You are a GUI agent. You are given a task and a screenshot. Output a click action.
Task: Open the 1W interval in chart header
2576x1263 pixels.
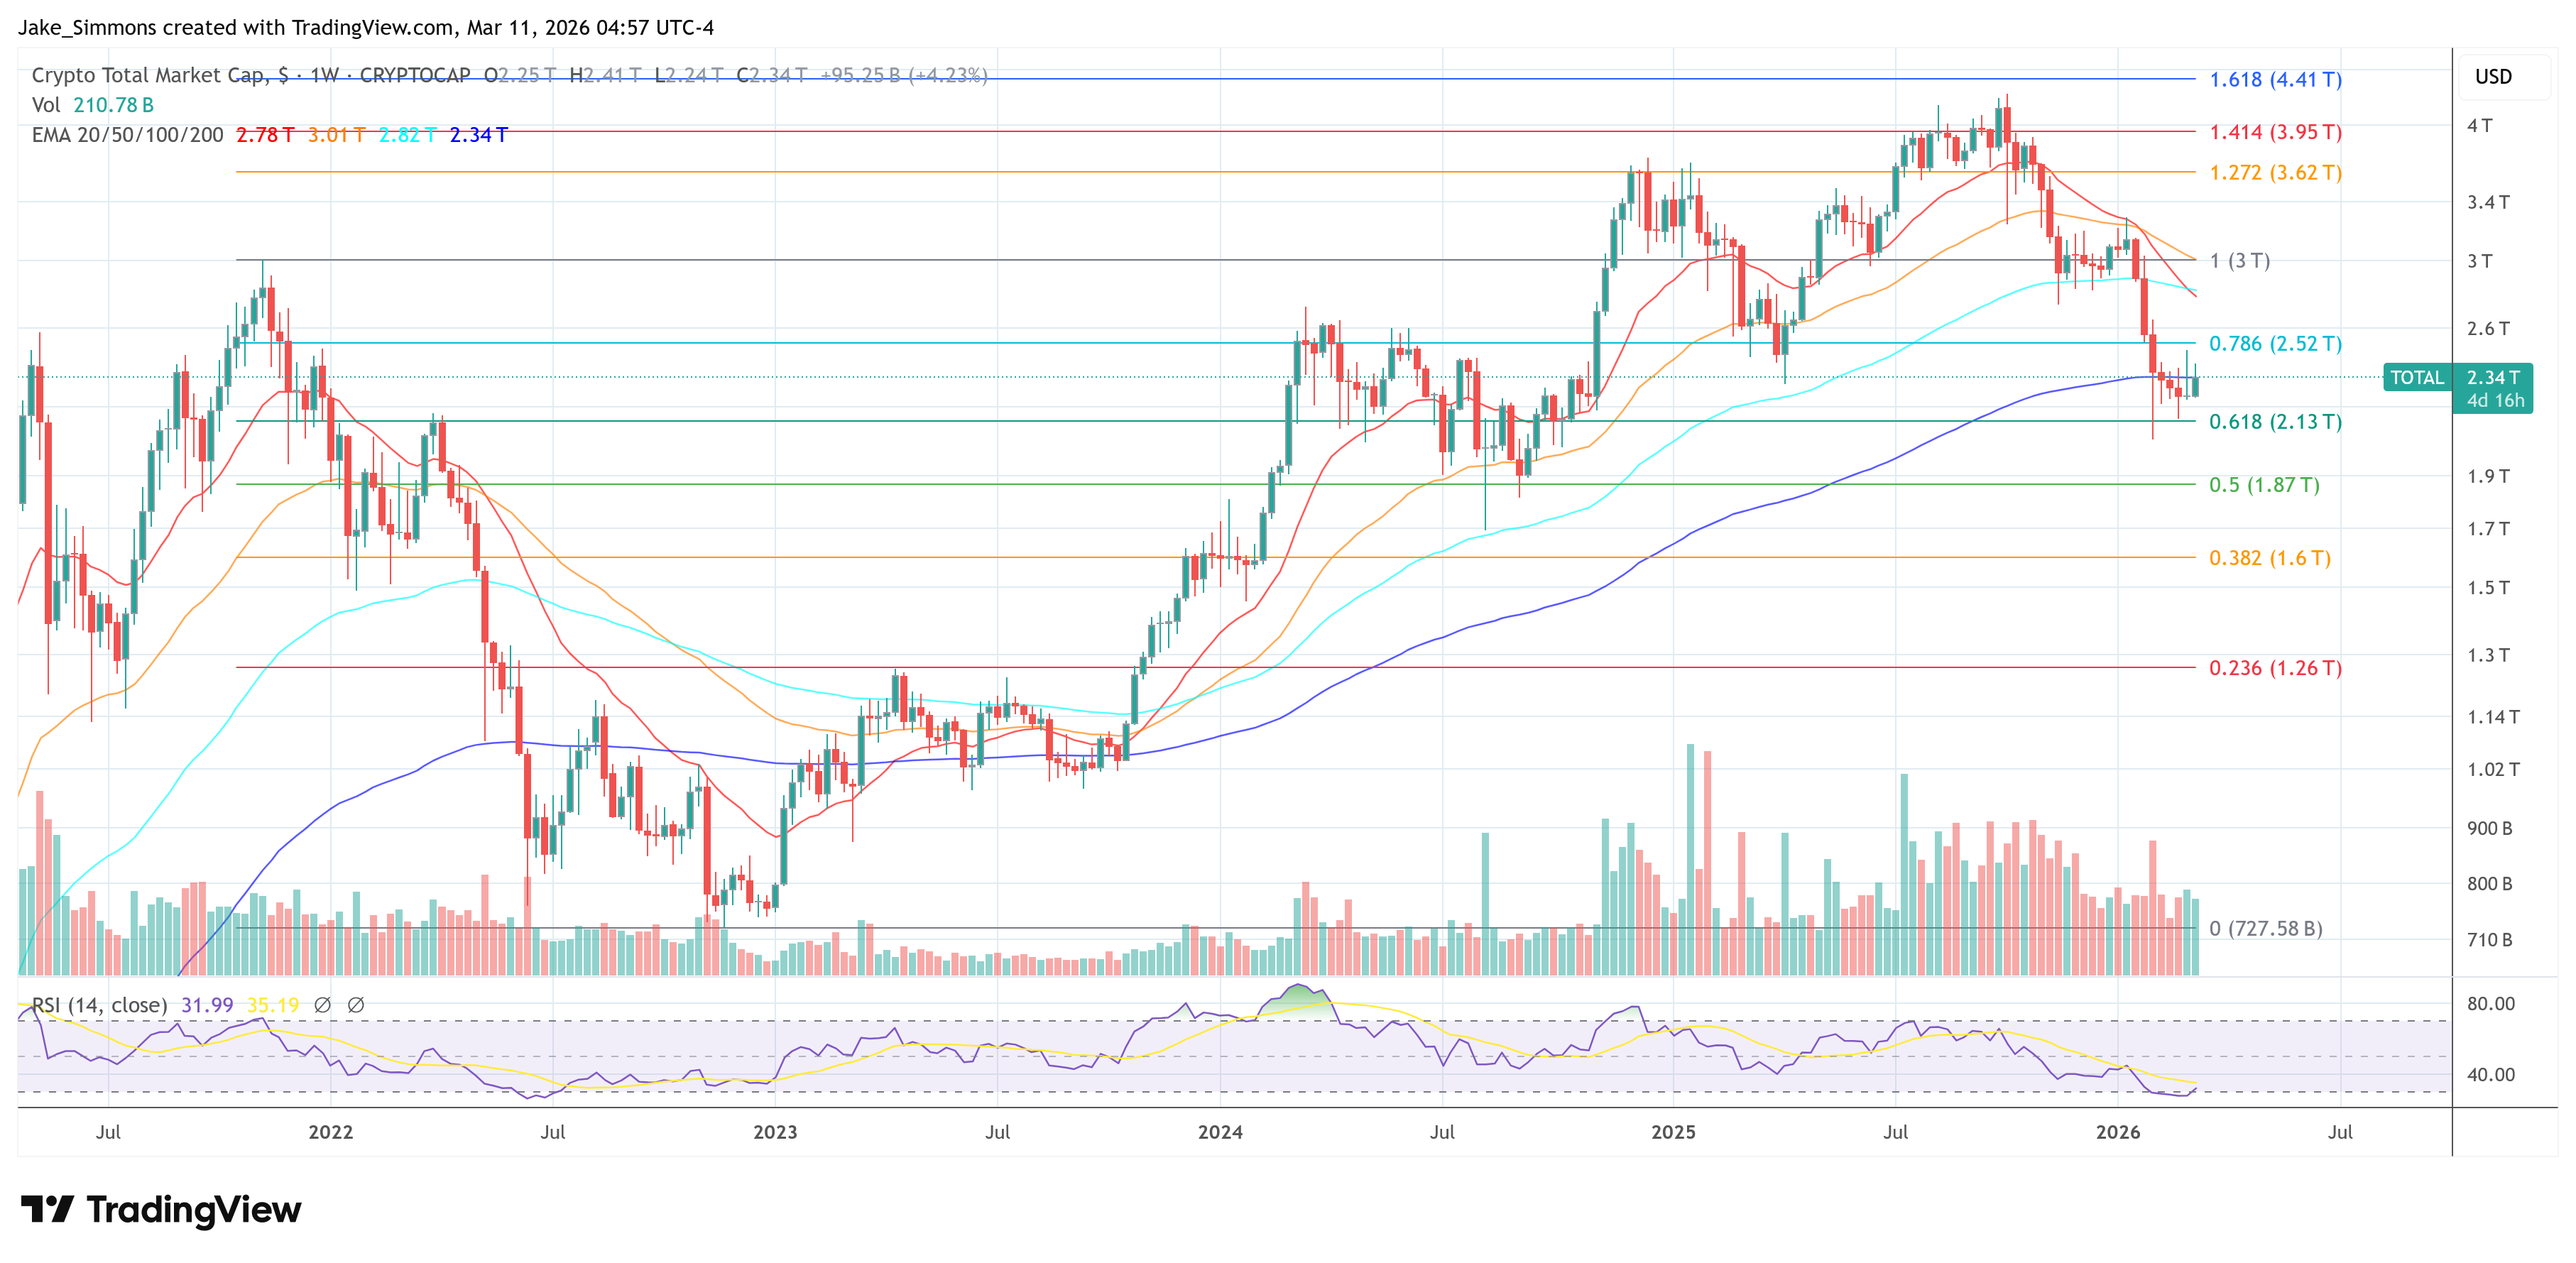(x=324, y=75)
